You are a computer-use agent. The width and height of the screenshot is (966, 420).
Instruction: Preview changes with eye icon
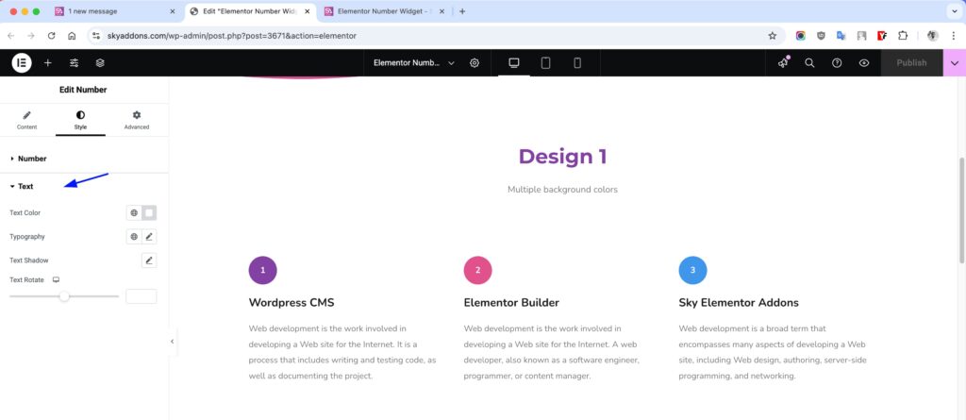coord(864,63)
